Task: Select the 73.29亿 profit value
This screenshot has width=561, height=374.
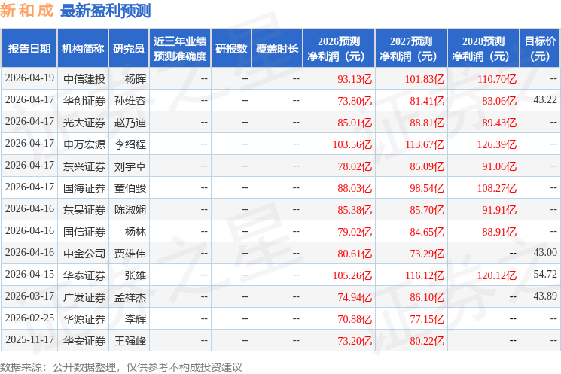Action: point(427,254)
